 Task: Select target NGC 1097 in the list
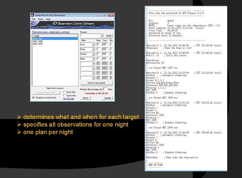[55, 38]
